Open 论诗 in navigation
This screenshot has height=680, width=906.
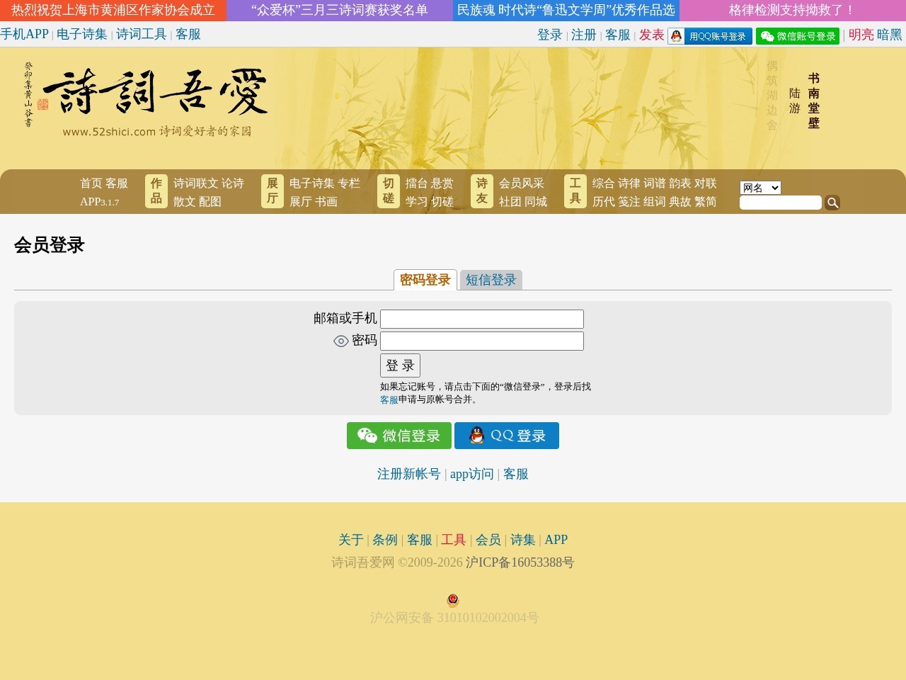[233, 183]
